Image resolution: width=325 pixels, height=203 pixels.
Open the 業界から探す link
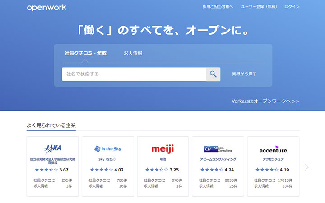244,74
